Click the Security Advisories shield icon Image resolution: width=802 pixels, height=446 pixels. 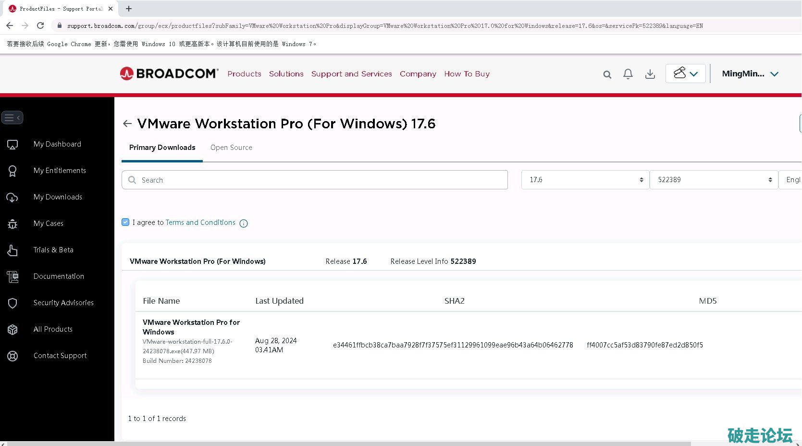12,303
